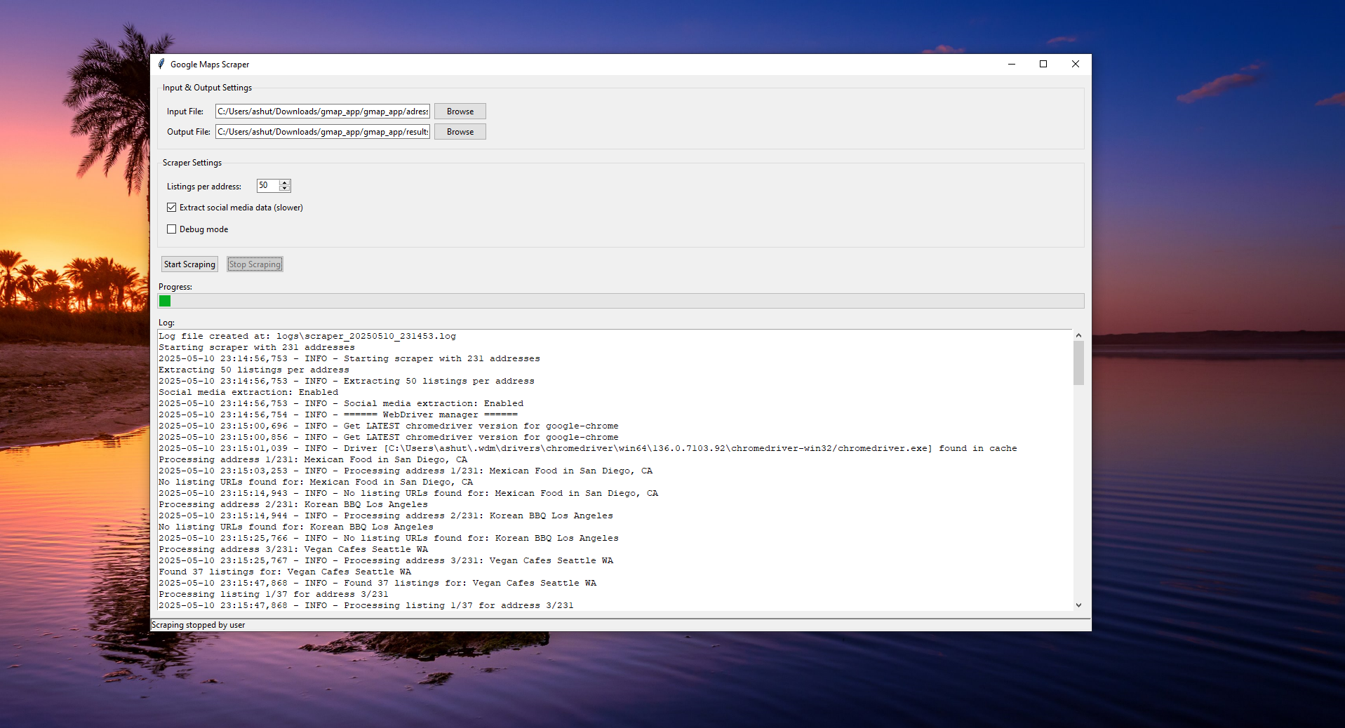The width and height of the screenshot is (1345, 728).
Task: Focus the Output File path field
Action: pyautogui.click(x=323, y=132)
